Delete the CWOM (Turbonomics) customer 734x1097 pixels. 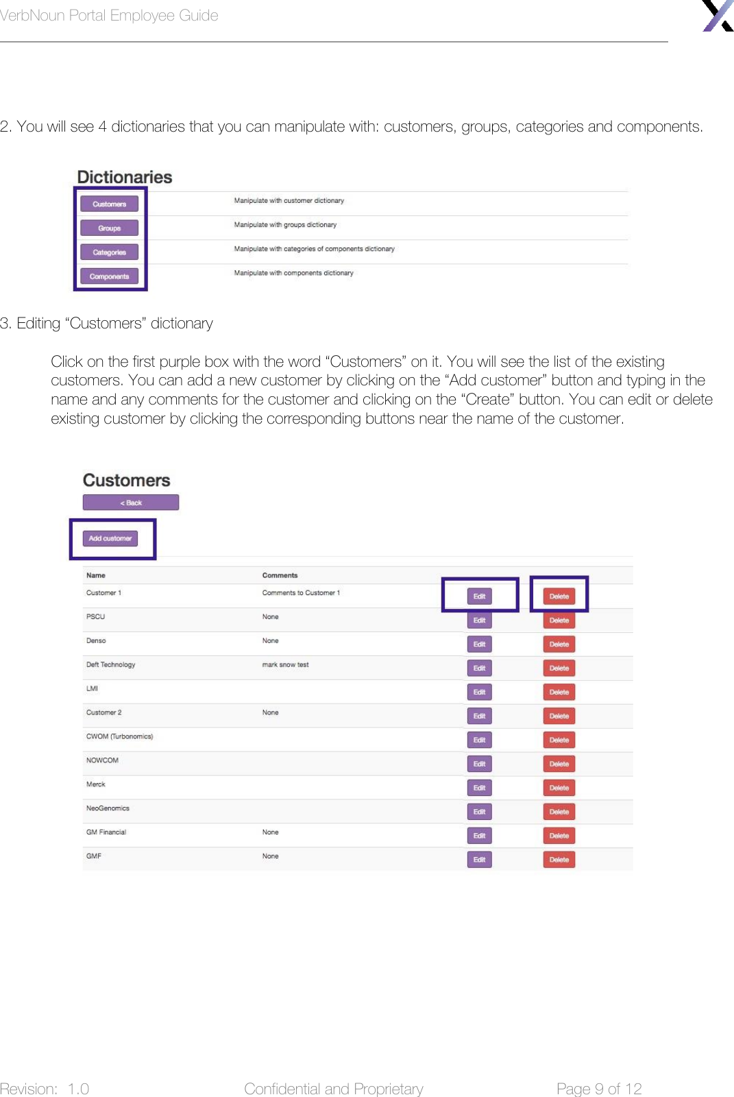559,740
